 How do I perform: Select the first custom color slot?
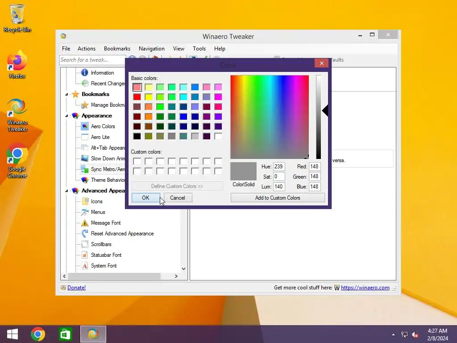point(137,161)
